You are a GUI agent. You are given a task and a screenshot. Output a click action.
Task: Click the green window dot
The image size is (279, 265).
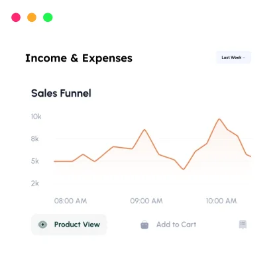(48, 17)
